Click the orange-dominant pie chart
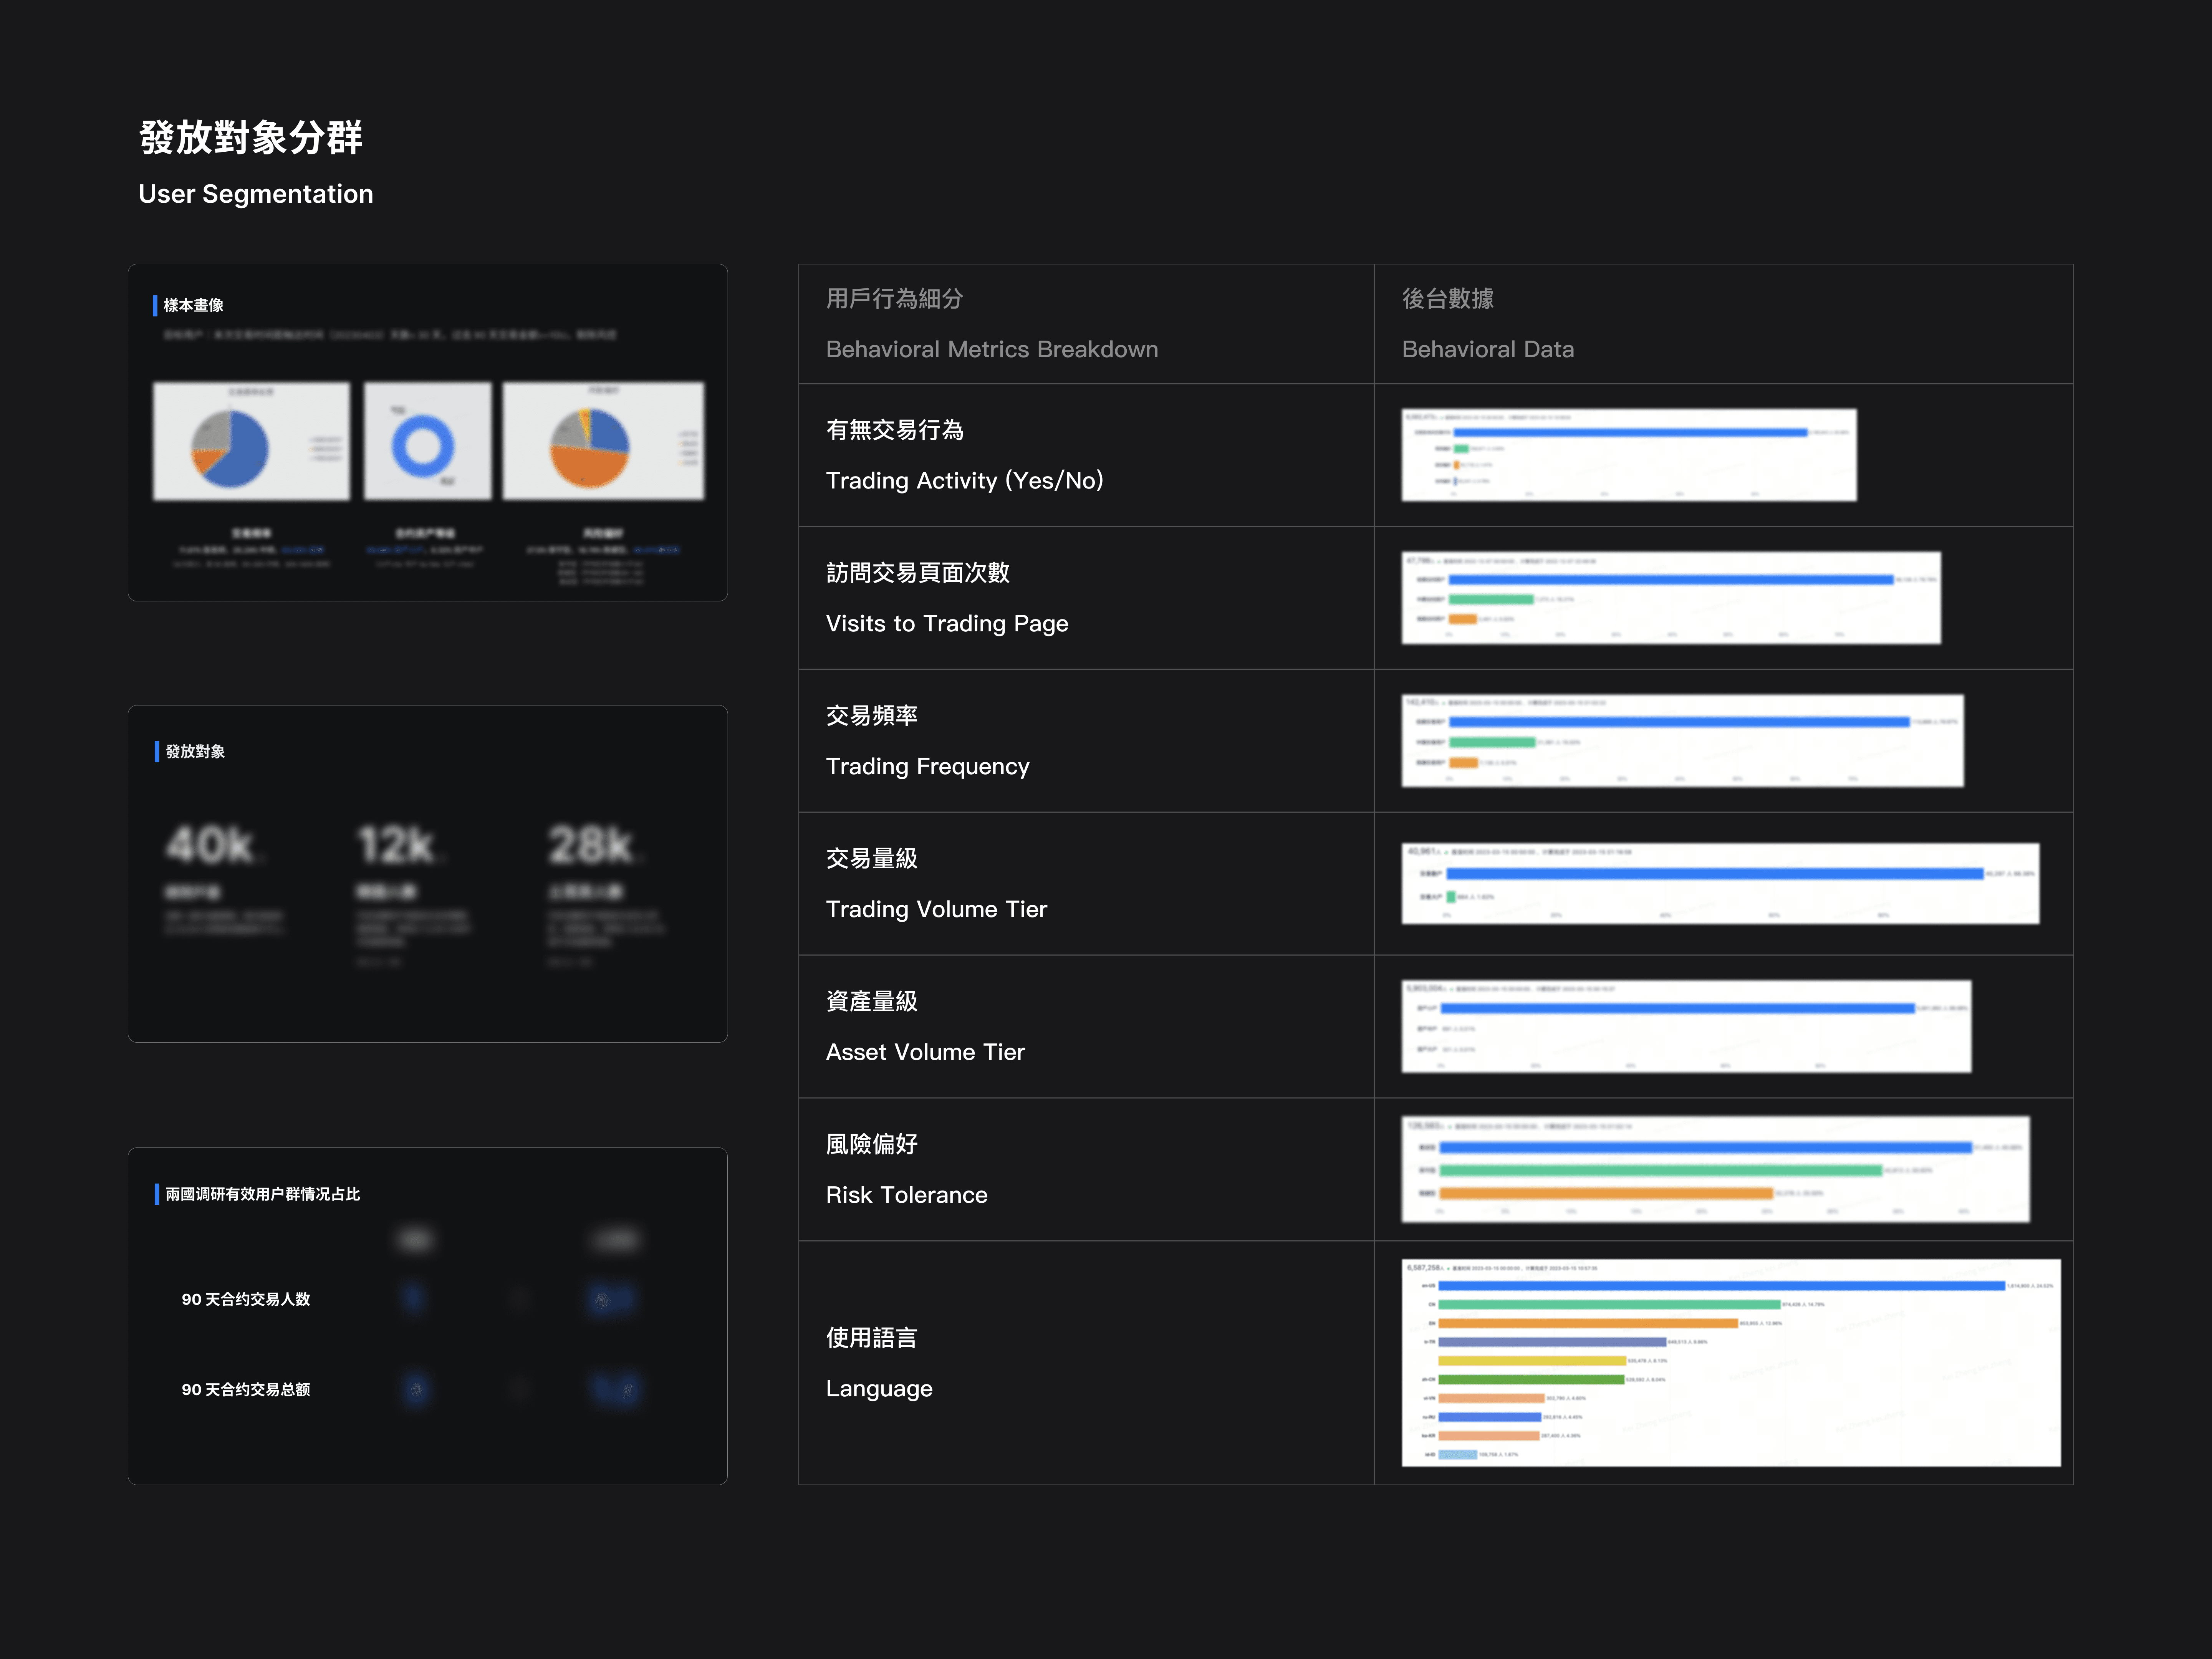The width and height of the screenshot is (2212, 1659). coord(603,441)
